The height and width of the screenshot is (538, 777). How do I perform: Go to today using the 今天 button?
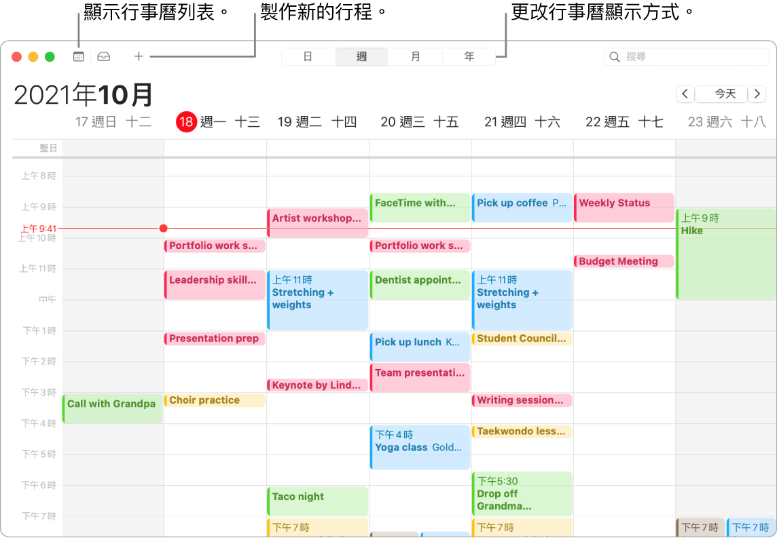(721, 94)
